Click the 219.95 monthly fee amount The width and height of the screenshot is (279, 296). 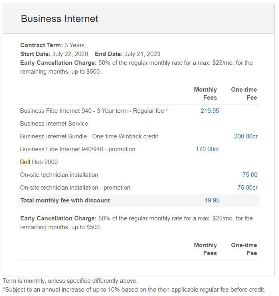210,111
